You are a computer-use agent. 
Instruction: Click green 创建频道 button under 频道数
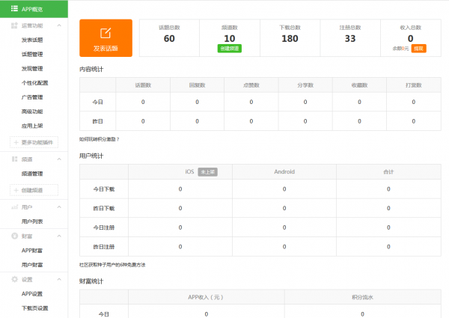[230, 49]
